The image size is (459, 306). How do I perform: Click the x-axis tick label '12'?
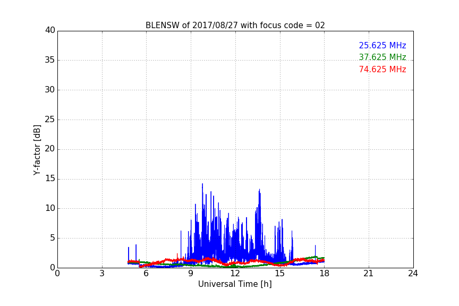click(x=235, y=274)
